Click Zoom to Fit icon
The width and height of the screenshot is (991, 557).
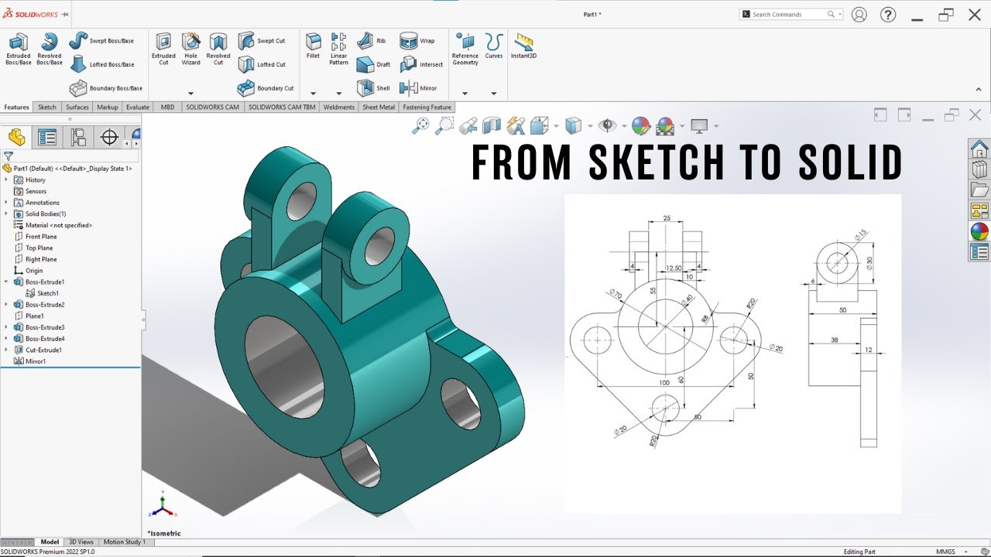[420, 125]
